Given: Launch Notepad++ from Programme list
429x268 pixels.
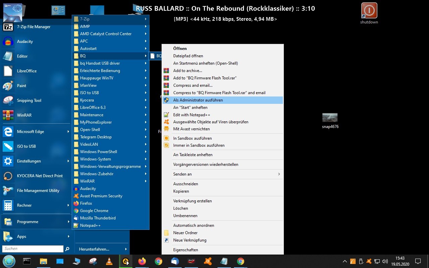Looking at the screenshot, I should click(x=111, y=225).
